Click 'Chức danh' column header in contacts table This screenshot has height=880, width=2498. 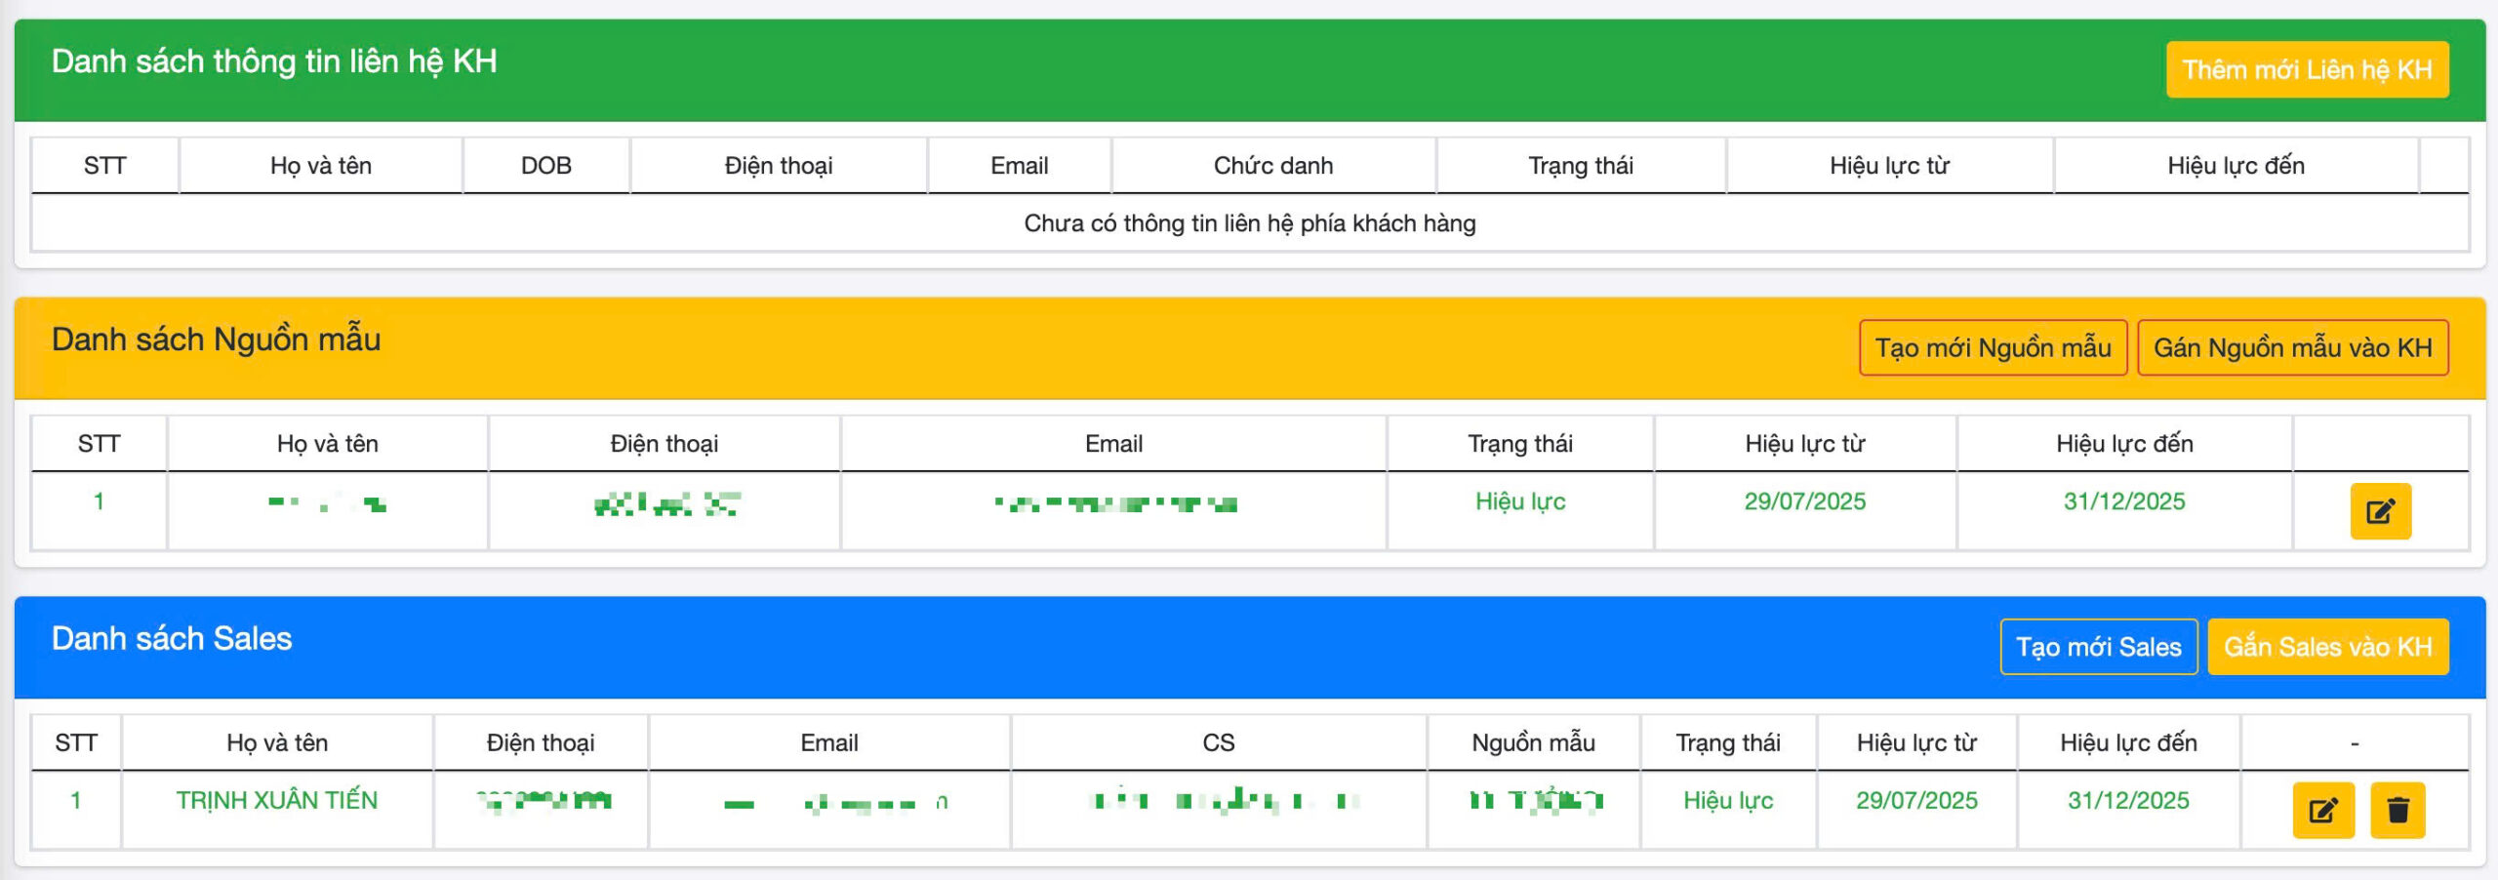pos(1272,166)
